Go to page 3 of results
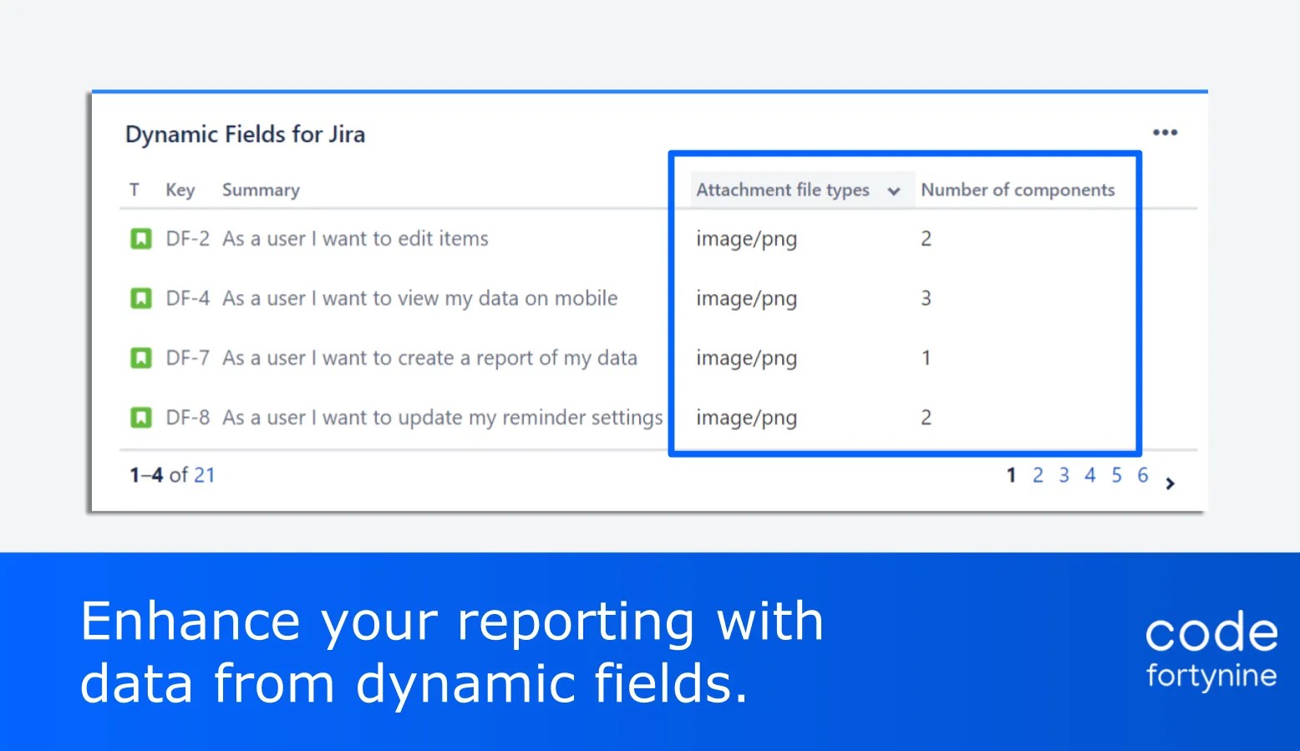 pyautogui.click(x=1064, y=474)
